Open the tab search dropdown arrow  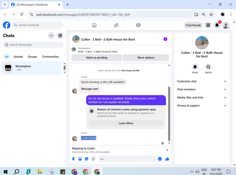coord(5,5)
